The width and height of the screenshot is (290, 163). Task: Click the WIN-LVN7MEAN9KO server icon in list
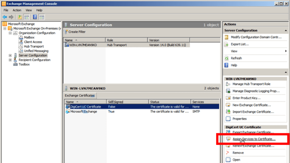67,45
